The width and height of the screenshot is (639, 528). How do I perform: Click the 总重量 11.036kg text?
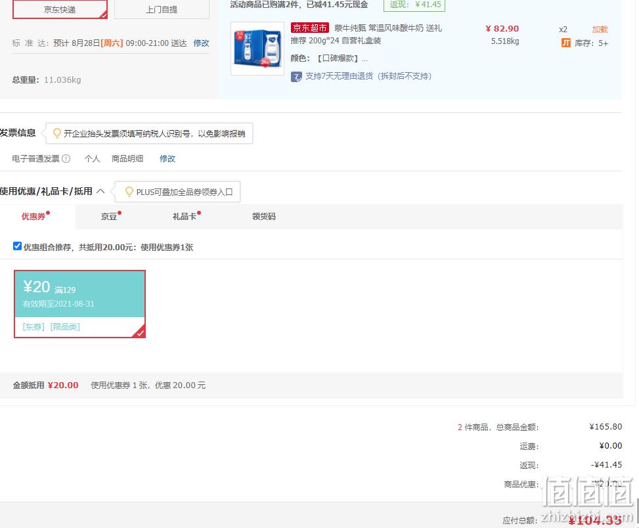click(47, 80)
